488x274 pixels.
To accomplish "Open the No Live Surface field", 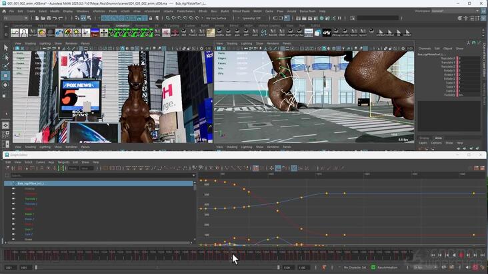I will click(216, 19).
